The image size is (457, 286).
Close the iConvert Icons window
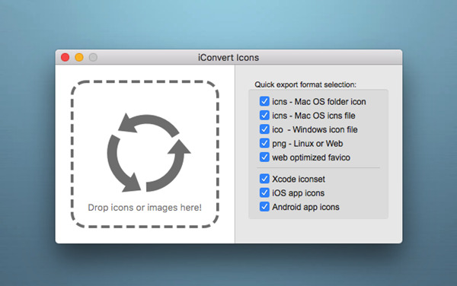tap(65, 57)
